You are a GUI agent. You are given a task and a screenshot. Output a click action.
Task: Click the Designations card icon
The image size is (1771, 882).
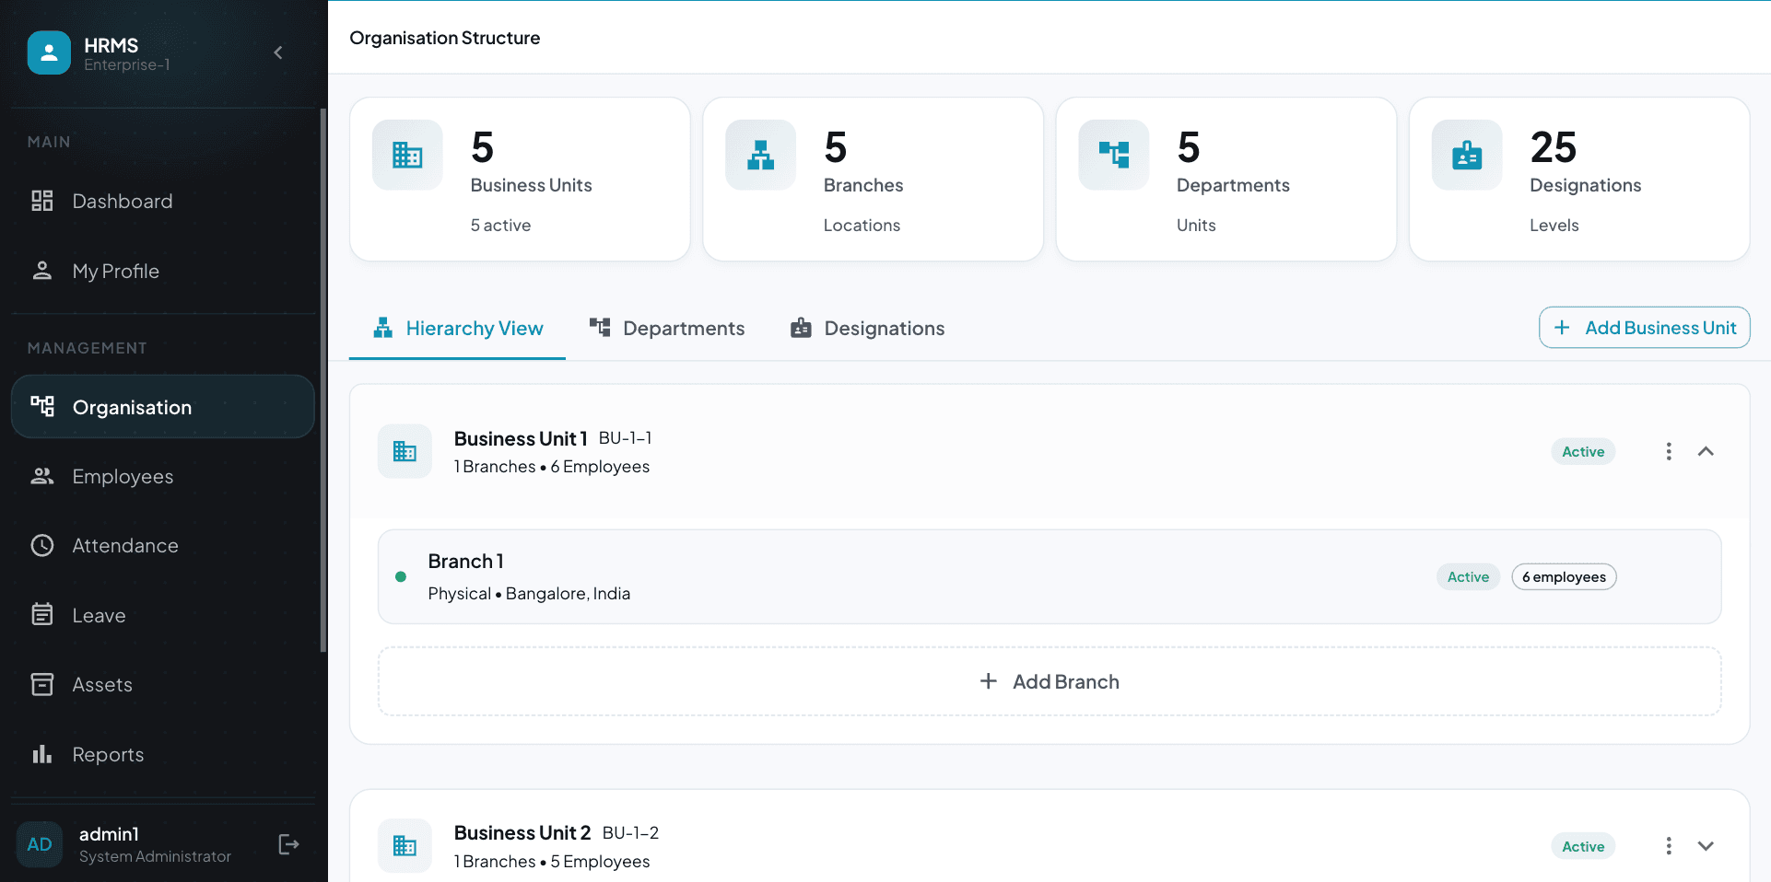[x=1467, y=155]
